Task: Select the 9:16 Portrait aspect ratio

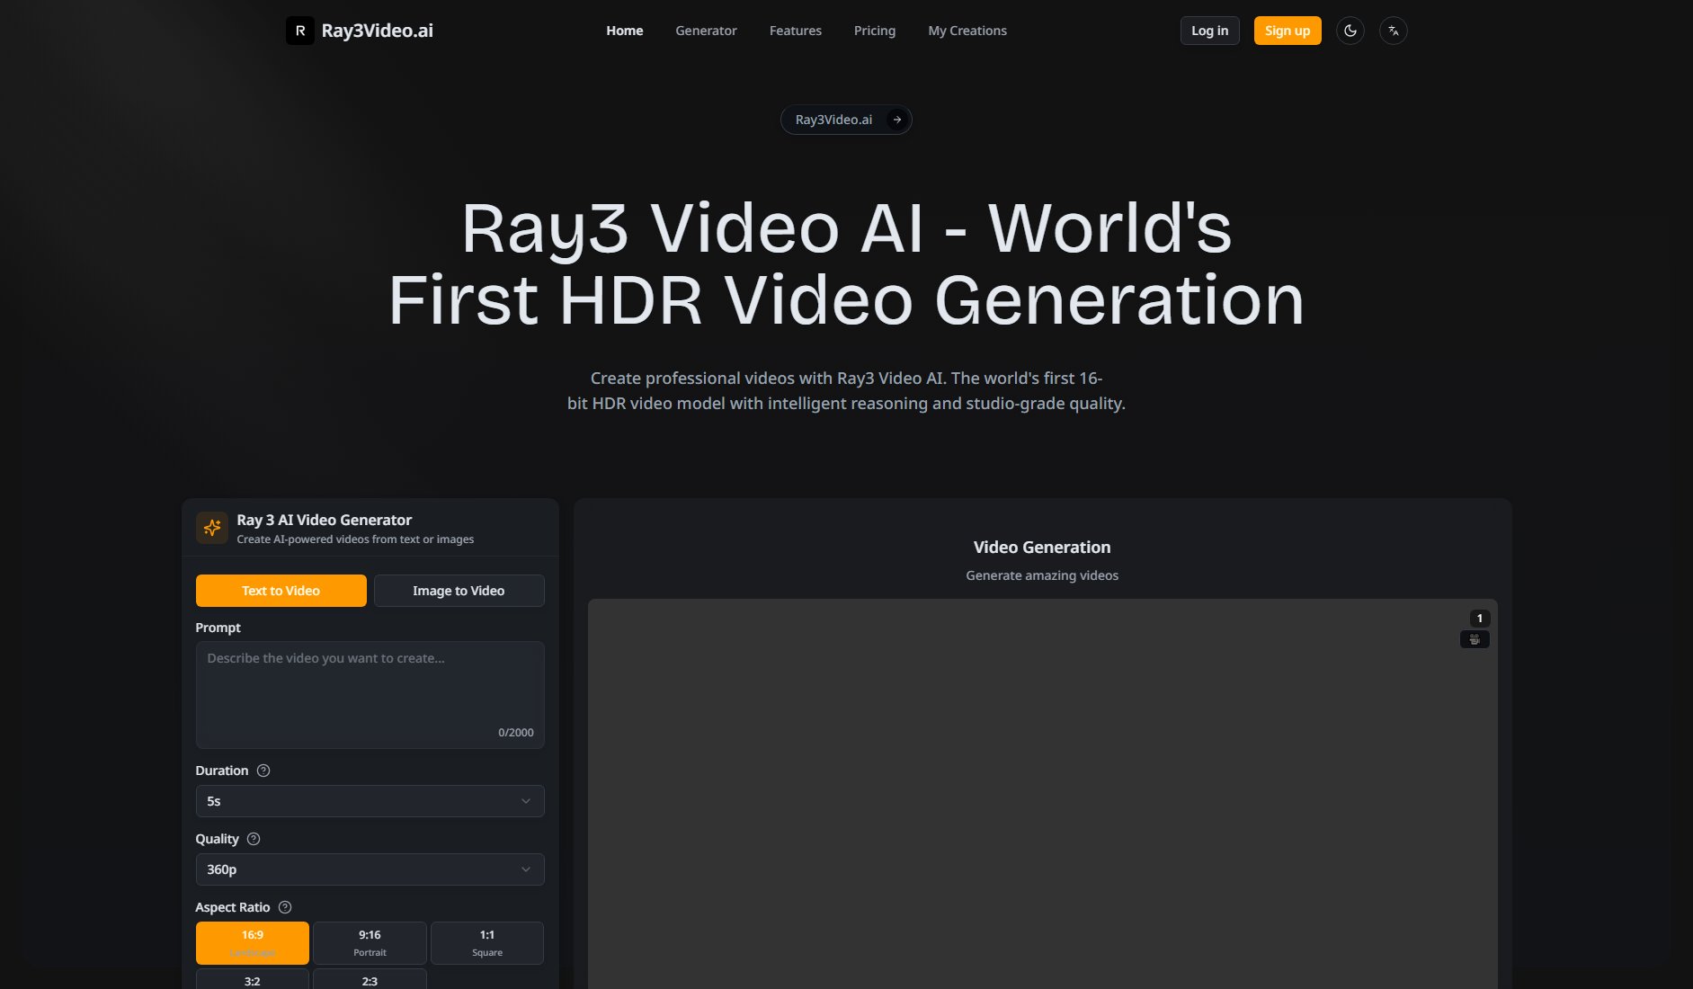Action: pyautogui.click(x=370, y=943)
